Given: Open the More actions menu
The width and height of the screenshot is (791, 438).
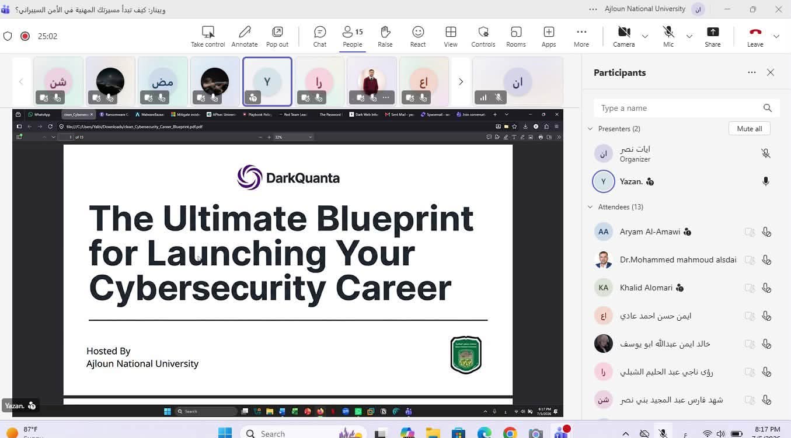Looking at the screenshot, I should coord(581,36).
